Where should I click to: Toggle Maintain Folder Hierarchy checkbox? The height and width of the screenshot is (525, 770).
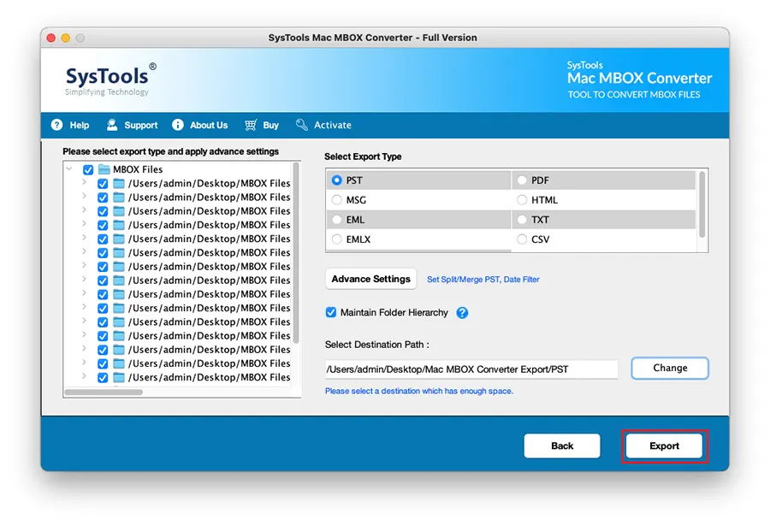point(331,312)
